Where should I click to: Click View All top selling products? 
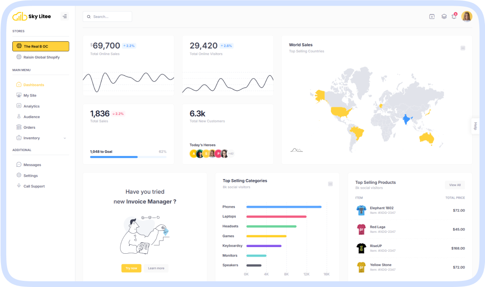[455, 185]
